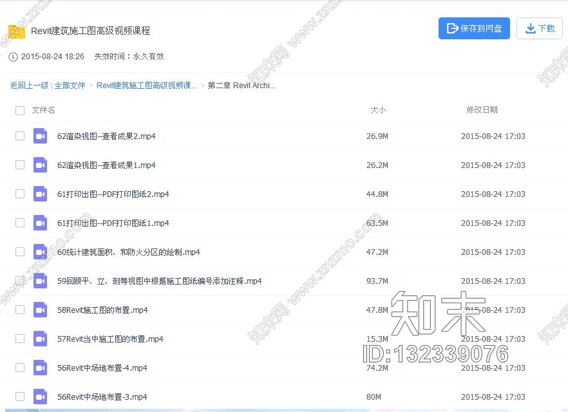Open Revit建筑施工图高级视频课... breadcrumb
The image size is (568, 412).
tap(147, 86)
